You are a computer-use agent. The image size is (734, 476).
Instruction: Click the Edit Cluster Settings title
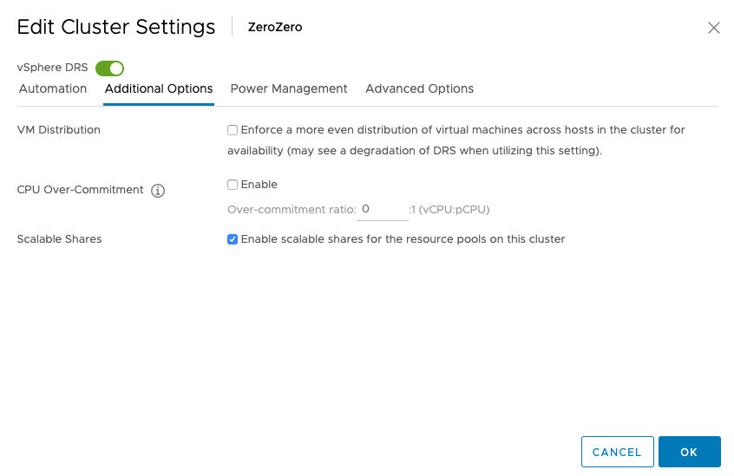coord(116,27)
